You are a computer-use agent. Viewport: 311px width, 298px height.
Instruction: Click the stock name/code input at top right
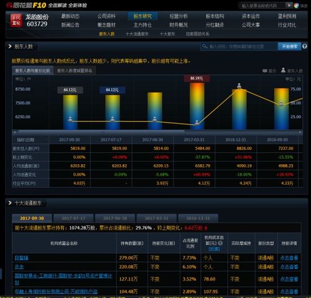pyautogui.click(x=262, y=6)
